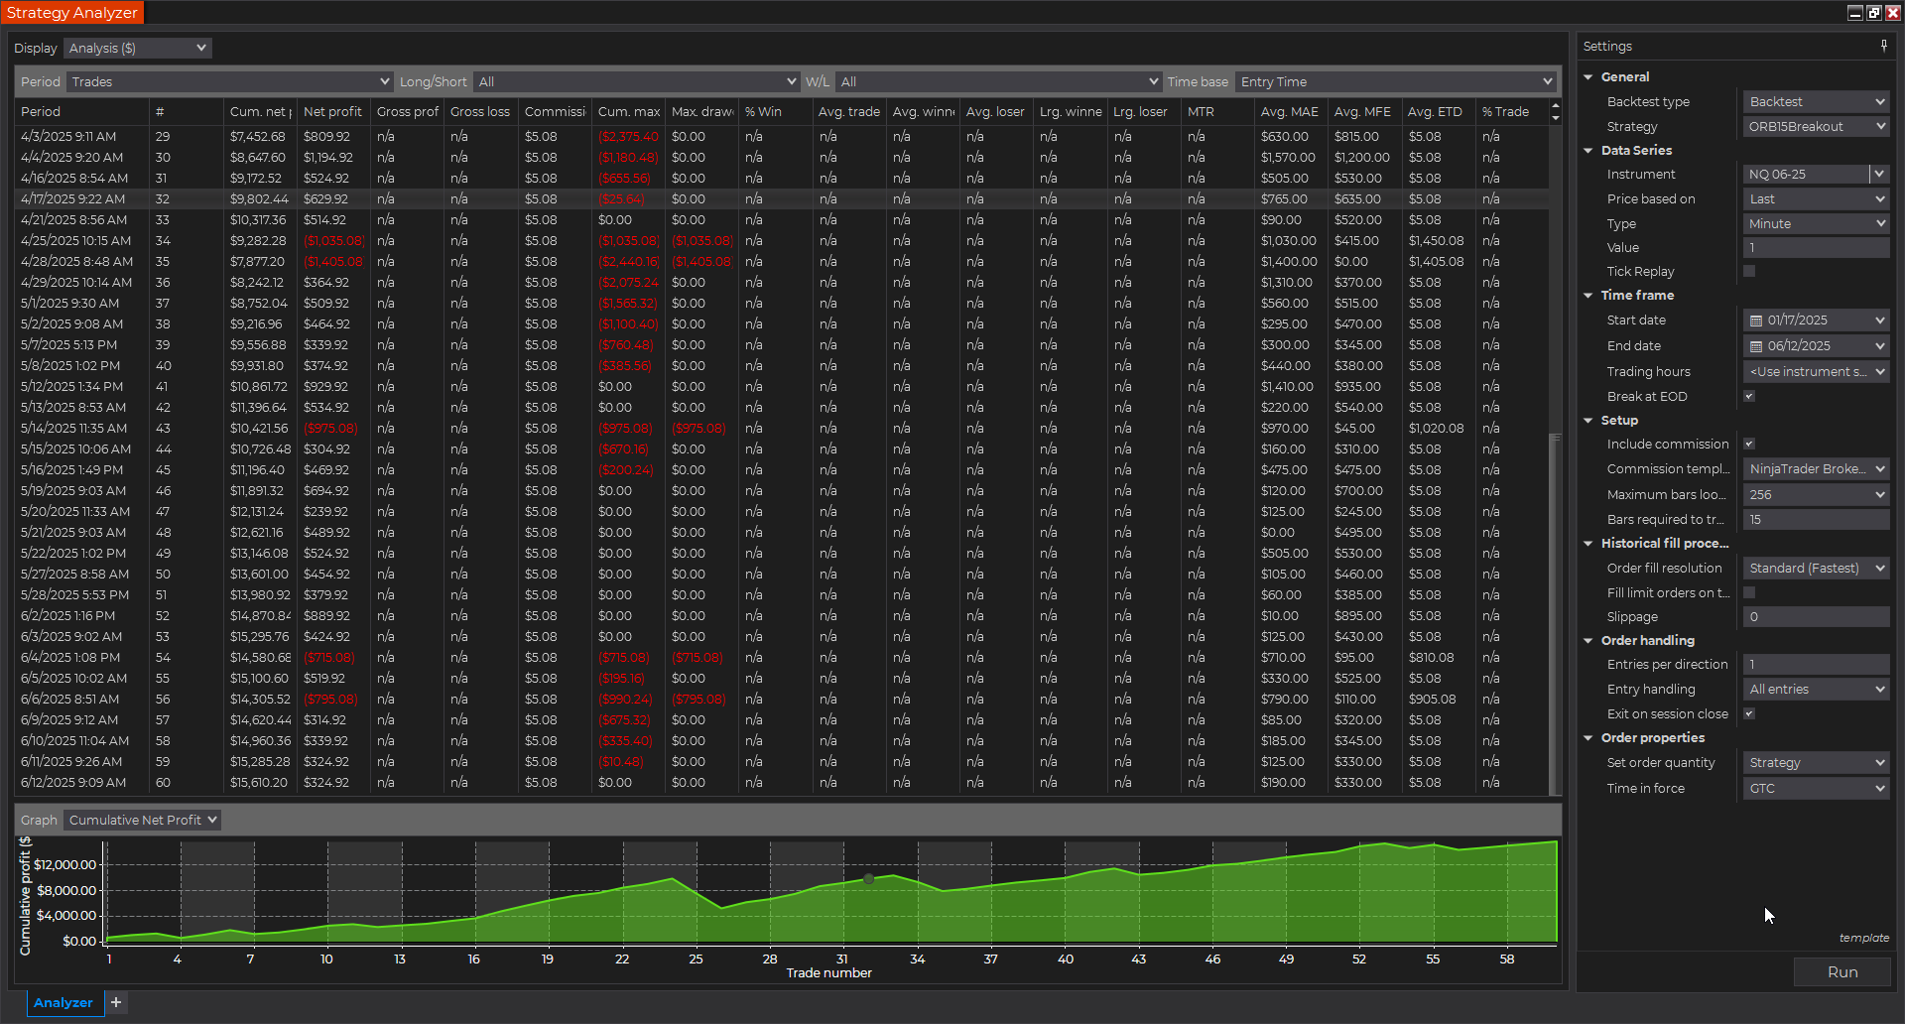Open the Start date calendar icon
Image resolution: width=1905 pixels, height=1024 pixels.
click(x=1756, y=320)
